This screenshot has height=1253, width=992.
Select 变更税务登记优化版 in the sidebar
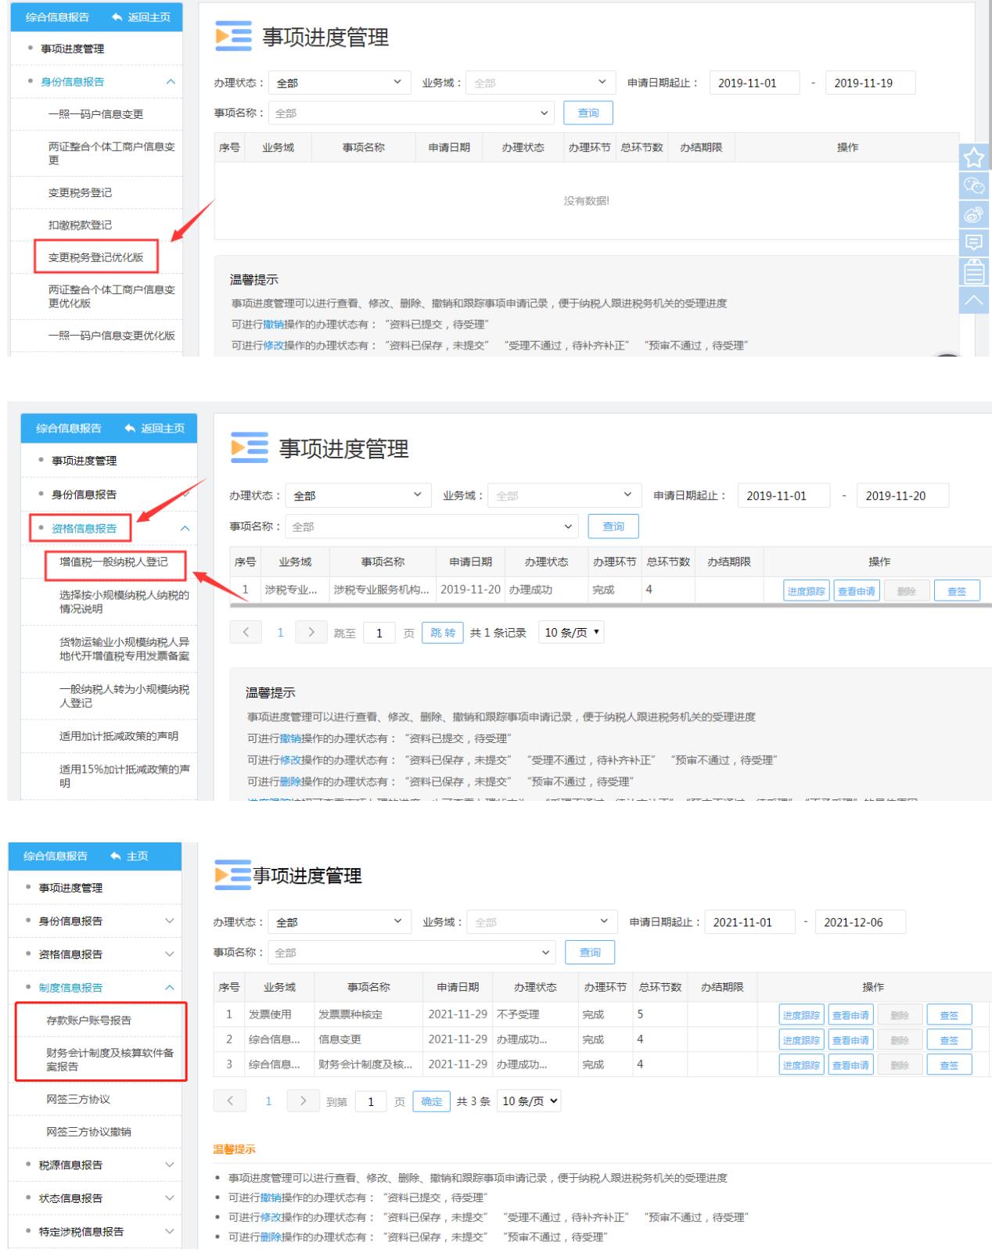point(96,257)
